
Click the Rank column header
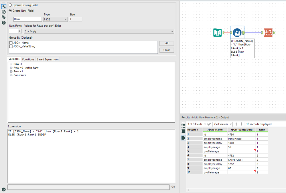[262, 130]
